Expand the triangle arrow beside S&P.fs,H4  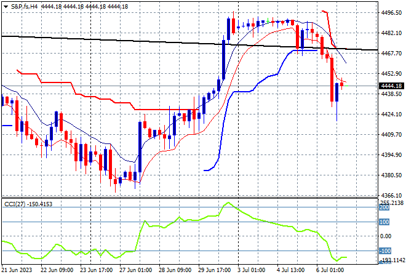[6, 7]
